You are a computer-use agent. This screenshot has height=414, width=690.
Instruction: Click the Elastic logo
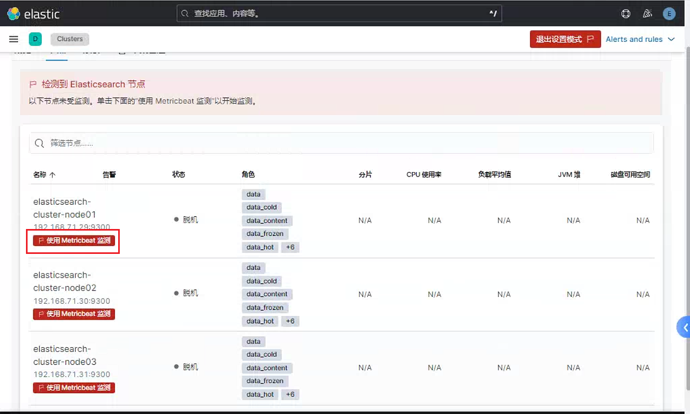click(x=33, y=14)
